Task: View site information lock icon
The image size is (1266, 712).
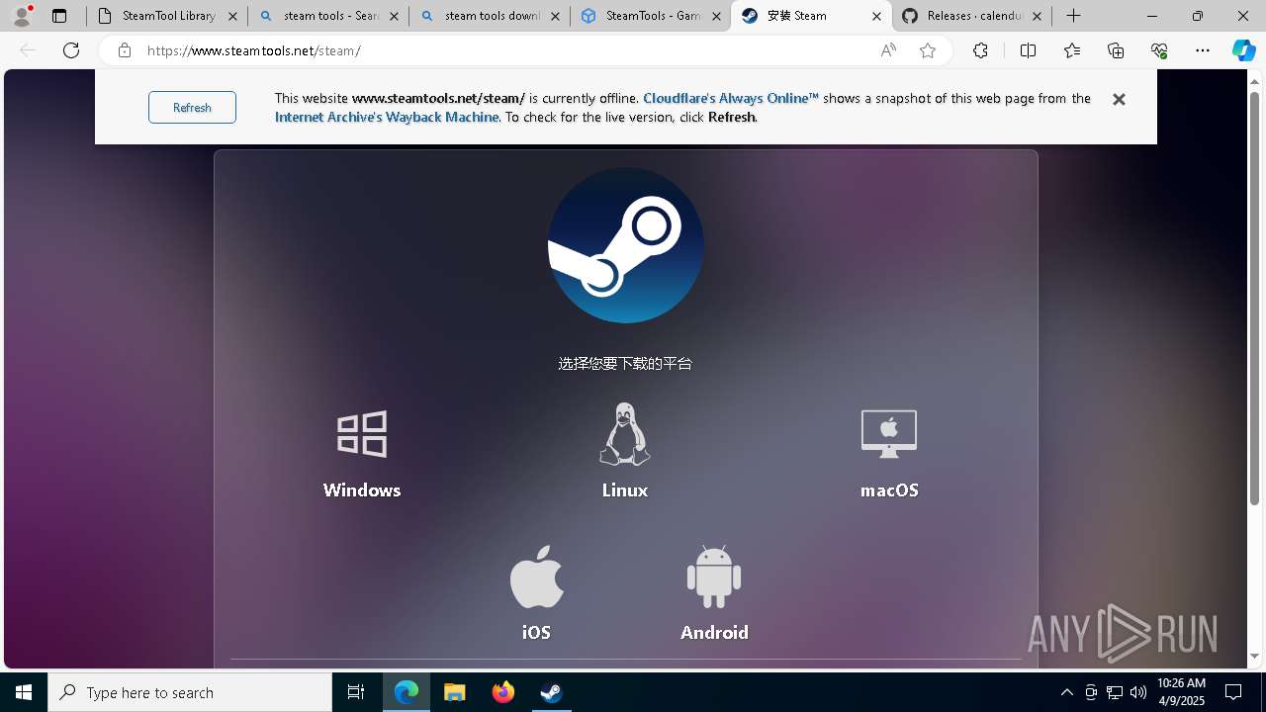Action: [x=124, y=50]
